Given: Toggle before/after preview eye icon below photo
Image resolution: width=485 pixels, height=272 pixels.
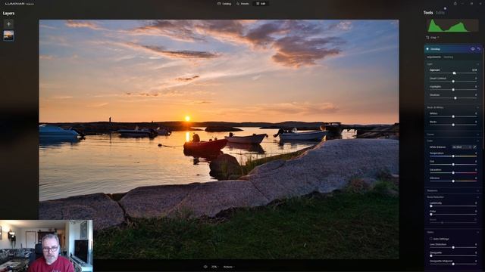Looking at the screenshot, I should pos(205,267).
